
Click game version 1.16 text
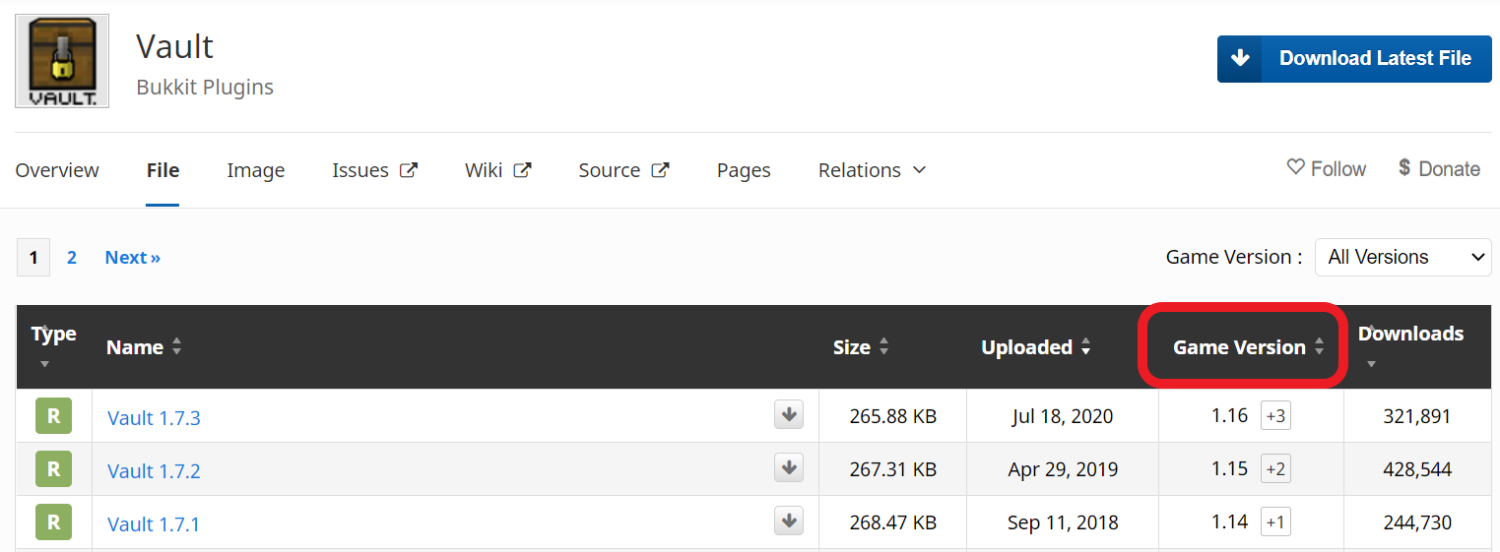click(1229, 416)
